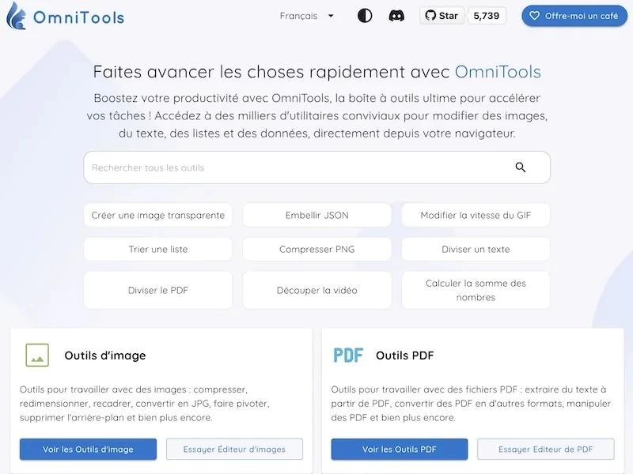The width and height of the screenshot is (633, 474).
Task: Click the OmniTools logo icon
Action: pos(17,16)
